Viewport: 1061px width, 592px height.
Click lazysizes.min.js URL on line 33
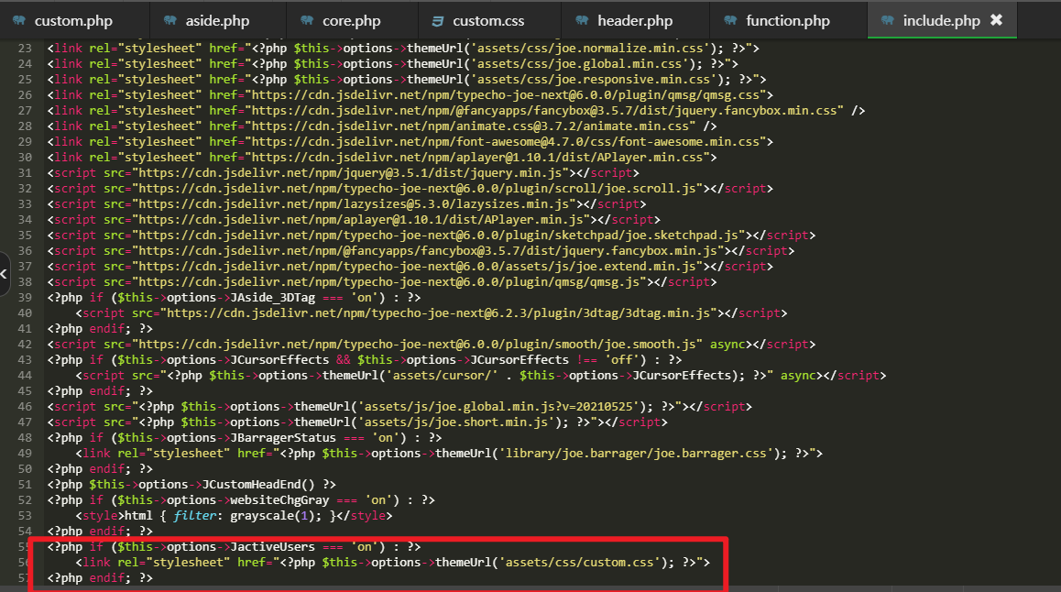(x=354, y=203)
